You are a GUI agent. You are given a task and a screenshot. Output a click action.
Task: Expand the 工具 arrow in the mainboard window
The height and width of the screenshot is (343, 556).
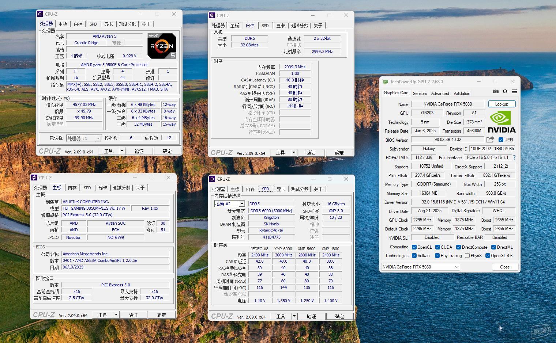pyautogui.click(x=116, y=315)
